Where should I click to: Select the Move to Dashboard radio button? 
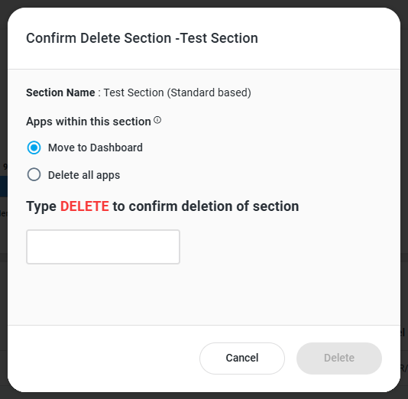point(34,148)
